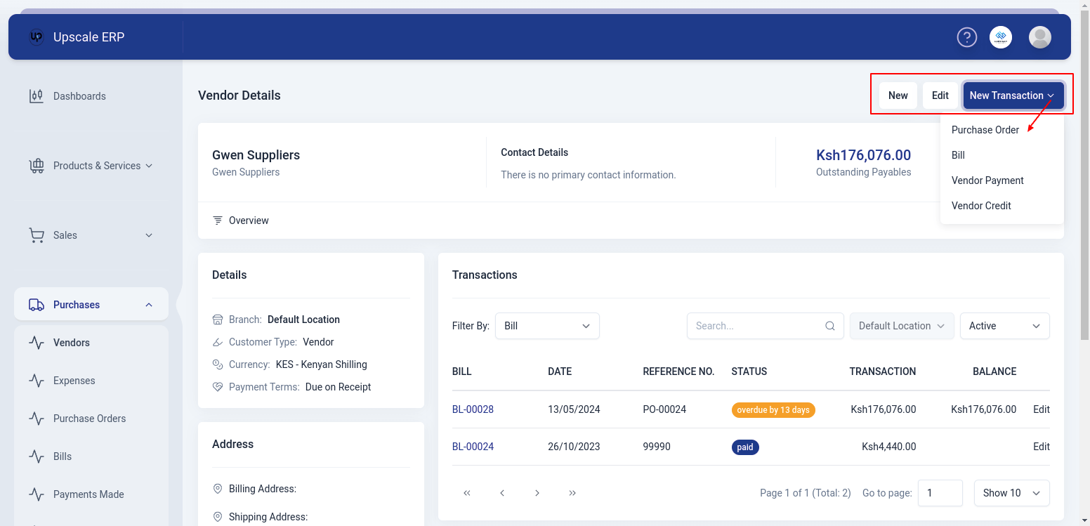Image resolution: width=1090 pixels, height=526 pixels.
Task: Open the Bills sidebar icon
Action: [x=37, y=456]
